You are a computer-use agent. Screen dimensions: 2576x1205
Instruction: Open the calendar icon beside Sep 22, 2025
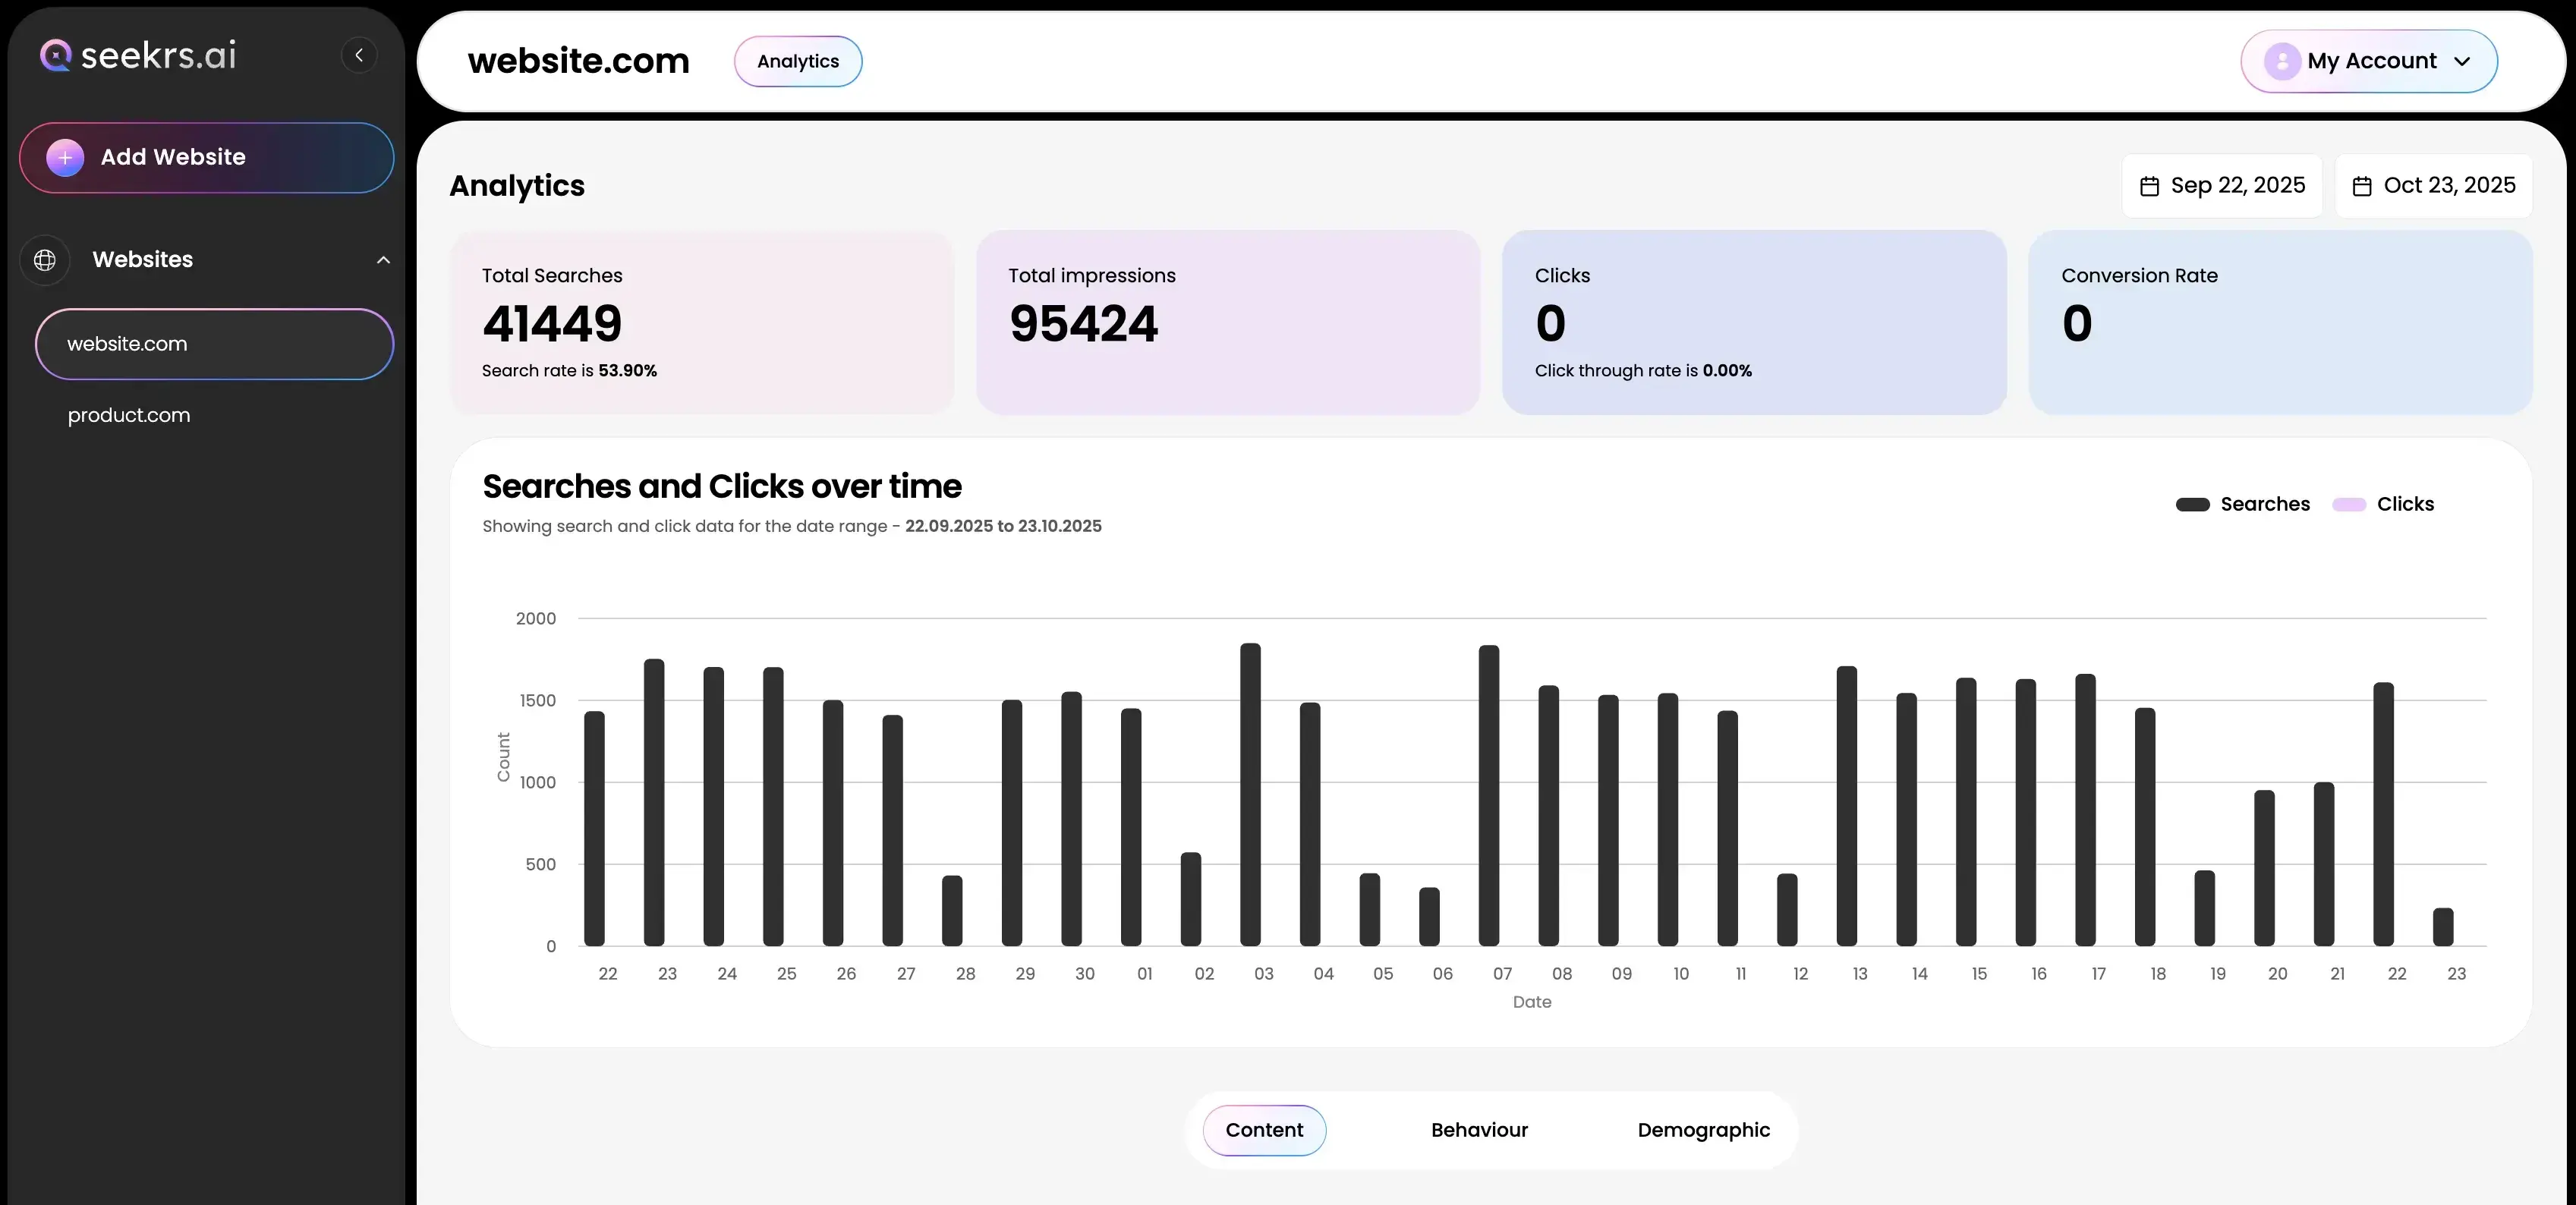click(2150, 185)
